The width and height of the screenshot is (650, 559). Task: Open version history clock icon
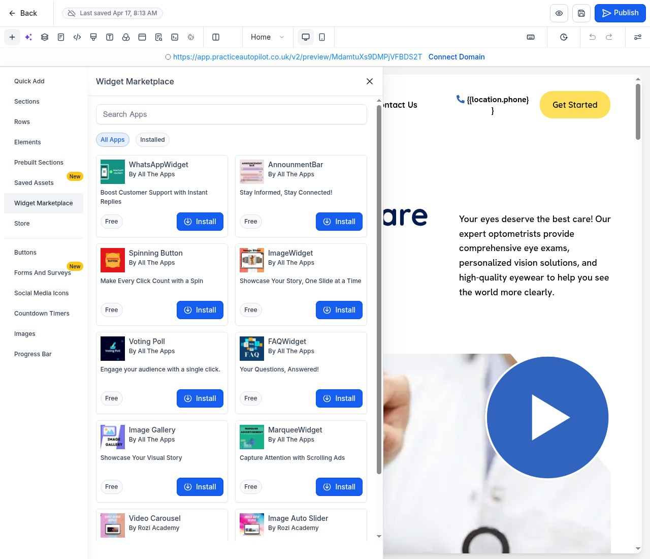pos(564,37)
